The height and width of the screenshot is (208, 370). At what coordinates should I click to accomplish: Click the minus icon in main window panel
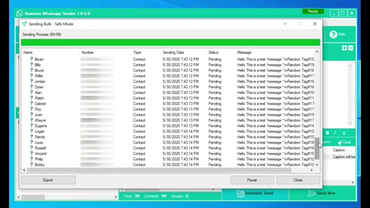[x=350, y=48]
